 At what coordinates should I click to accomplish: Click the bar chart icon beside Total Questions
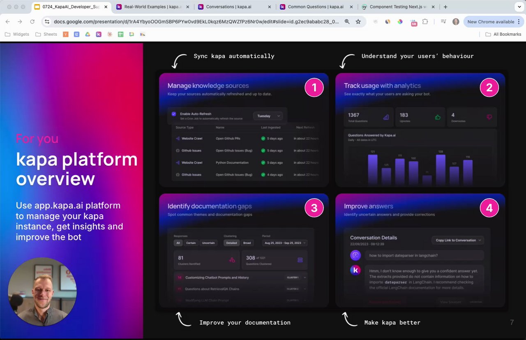pyautogui.click(x=386, y=117)
